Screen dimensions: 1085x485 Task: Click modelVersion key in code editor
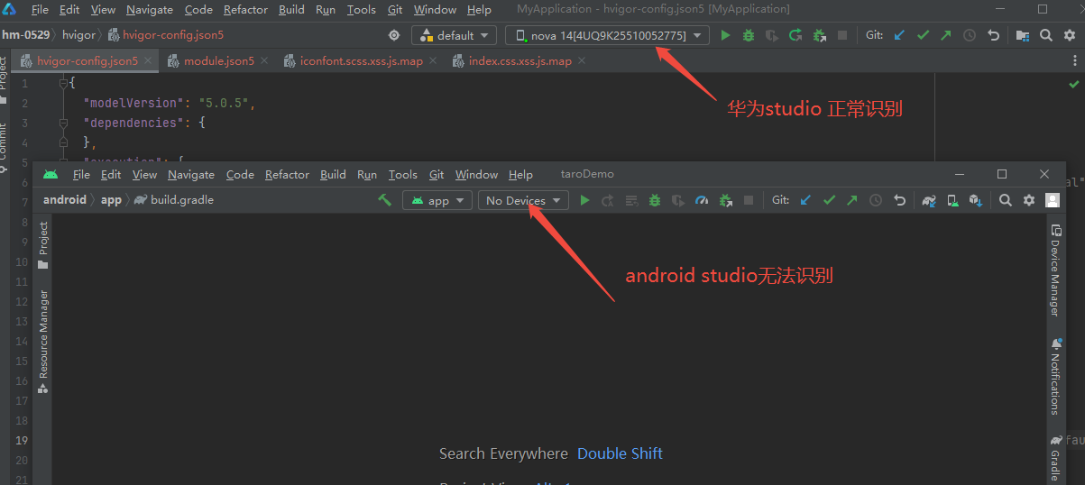tap(133, 103)
